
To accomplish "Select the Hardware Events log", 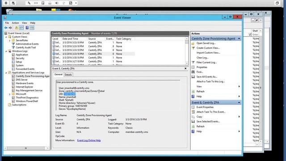I will click(x=25, y=83).
